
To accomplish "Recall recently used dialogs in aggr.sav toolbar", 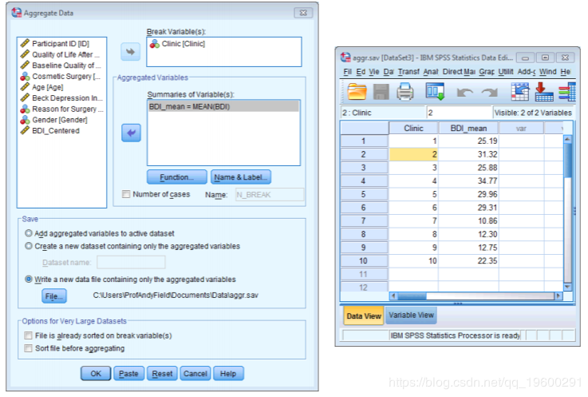I will tap(435, 91).
